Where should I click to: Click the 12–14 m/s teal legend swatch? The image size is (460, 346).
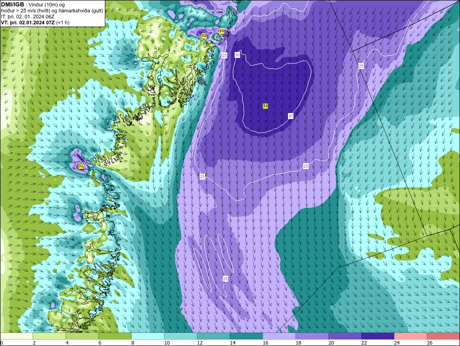(213, 336)
